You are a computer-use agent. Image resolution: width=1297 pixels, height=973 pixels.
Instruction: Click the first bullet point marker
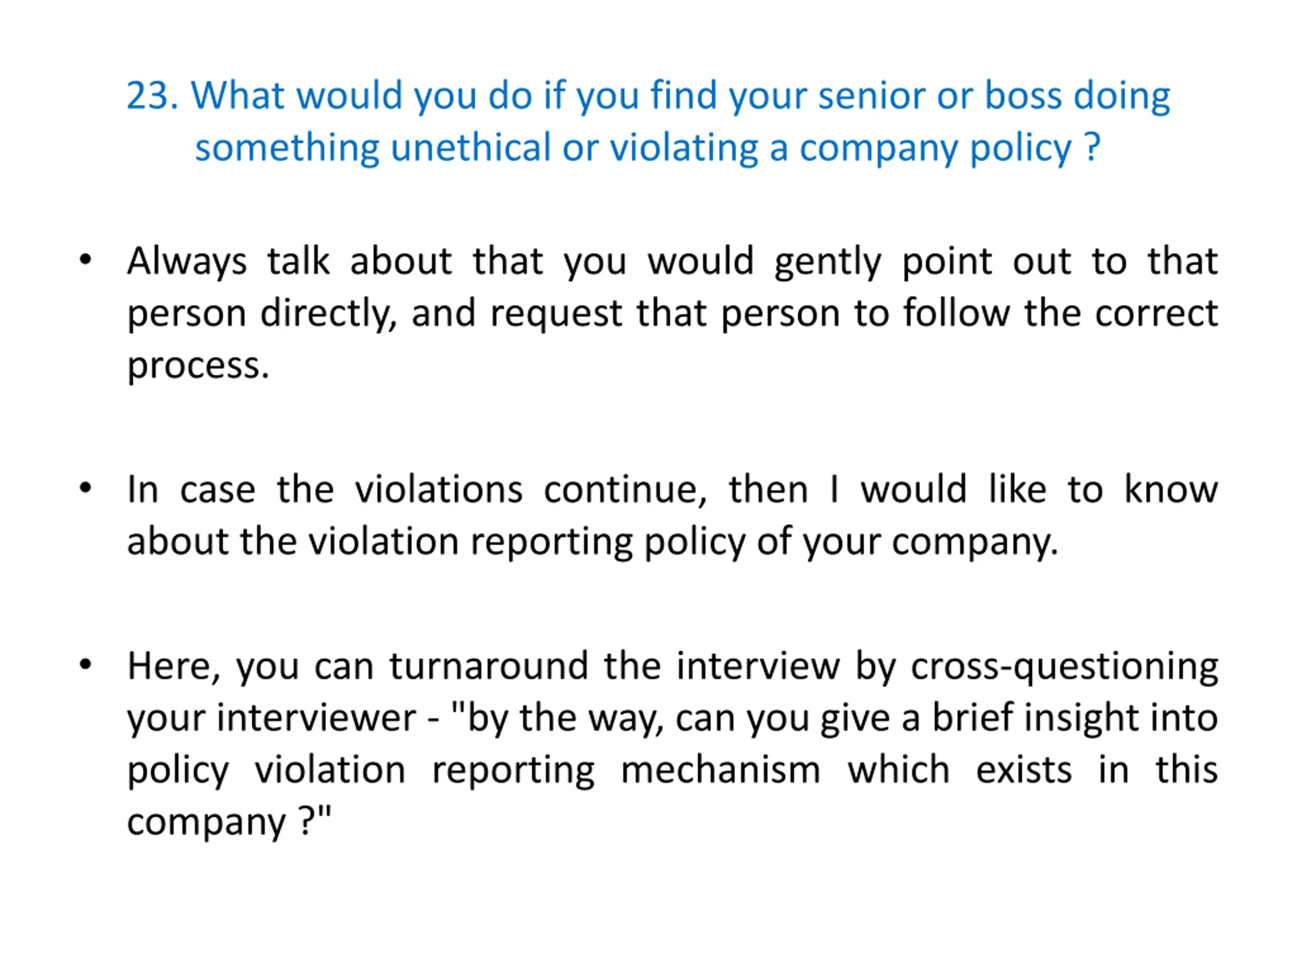(x=86, y=259)
